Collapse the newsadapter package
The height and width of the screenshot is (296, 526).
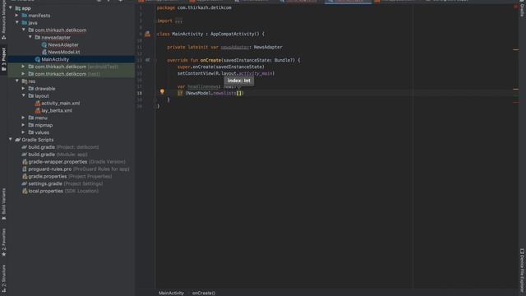[30, 37]
